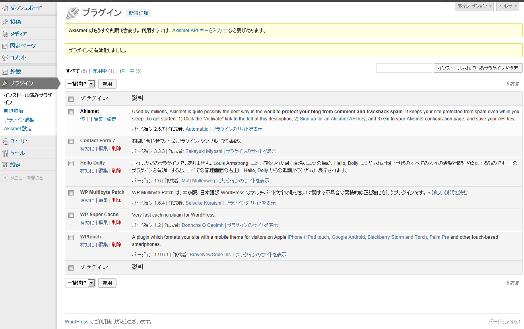Open Sign up for an Akismet API key link
This screenshot has height=329, width=524.
pos(332,119)
